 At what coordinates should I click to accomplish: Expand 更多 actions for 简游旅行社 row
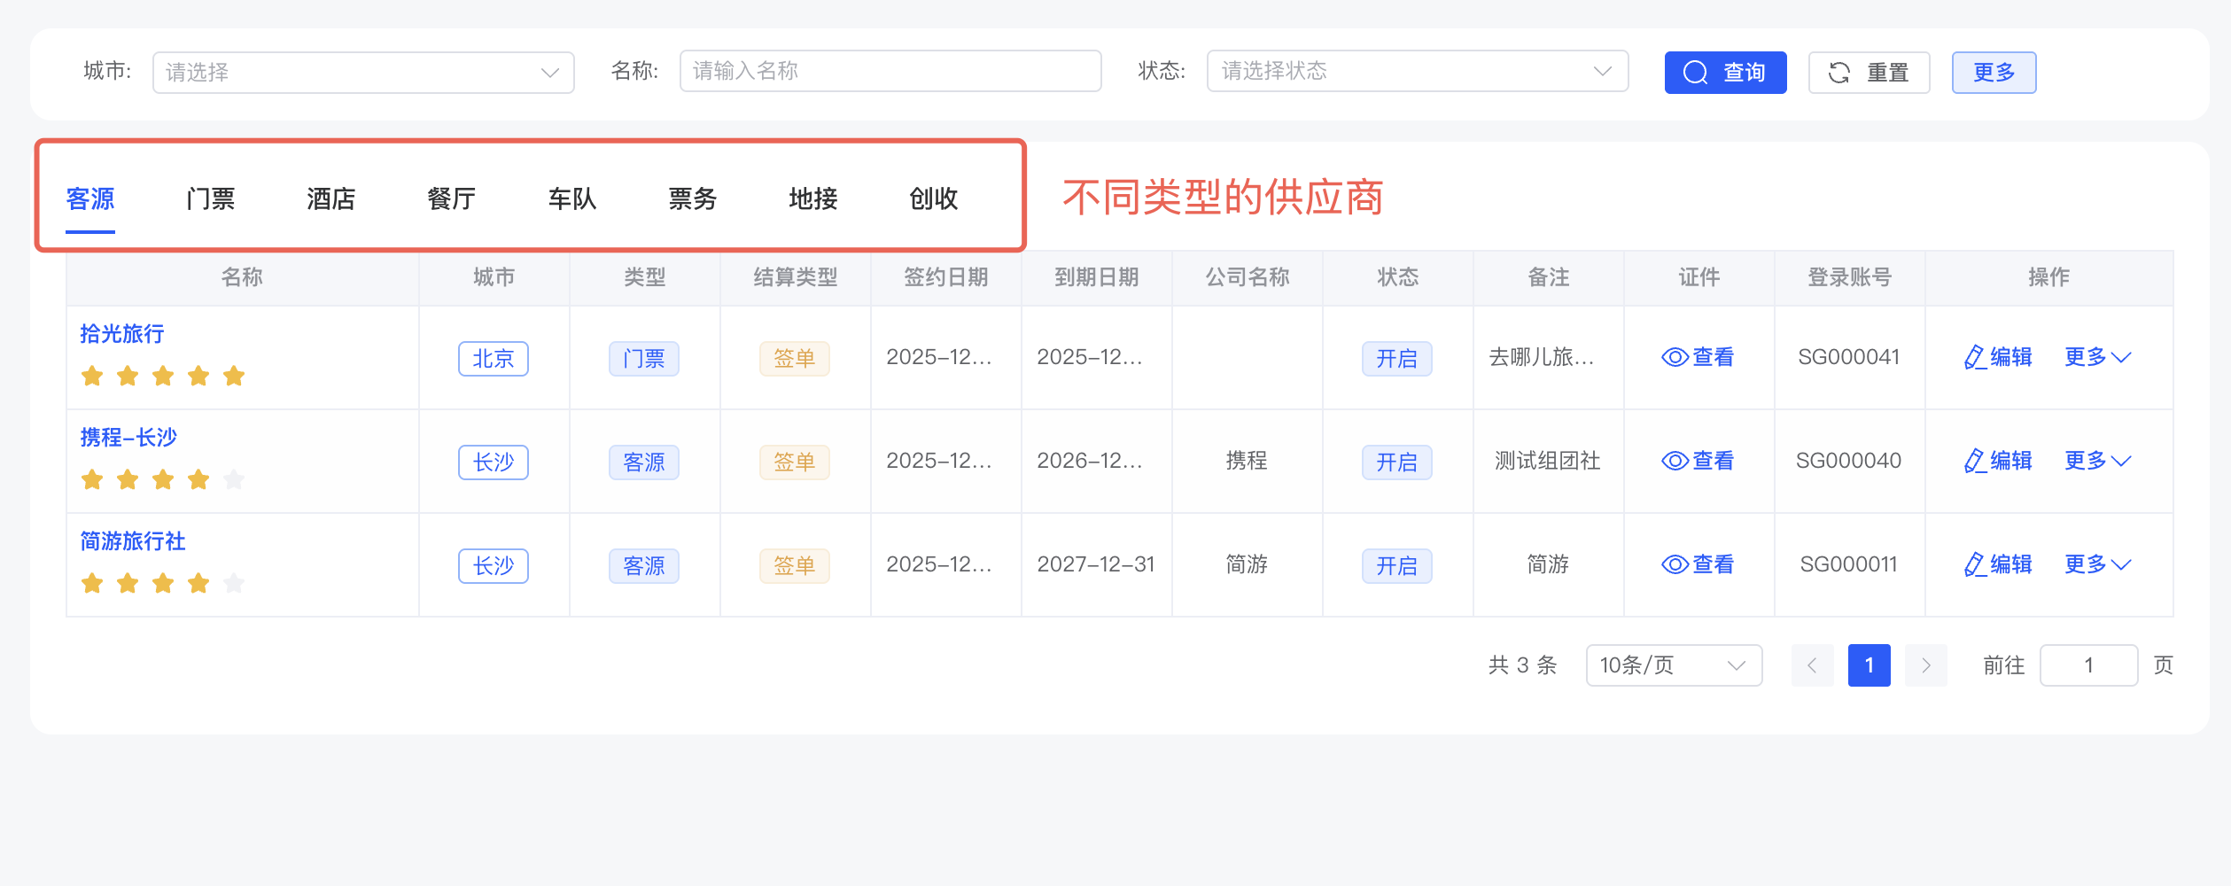click(x=2096, y=565)
